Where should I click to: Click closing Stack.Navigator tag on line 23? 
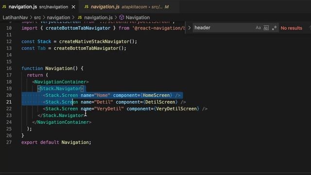[62, 116]
